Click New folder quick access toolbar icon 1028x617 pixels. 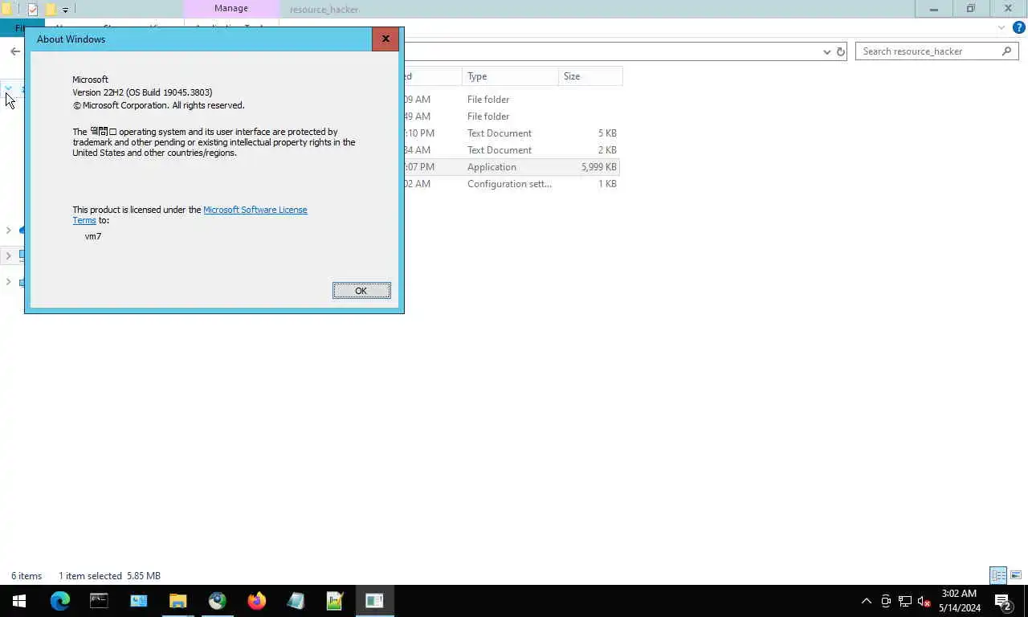click(50, 10)
